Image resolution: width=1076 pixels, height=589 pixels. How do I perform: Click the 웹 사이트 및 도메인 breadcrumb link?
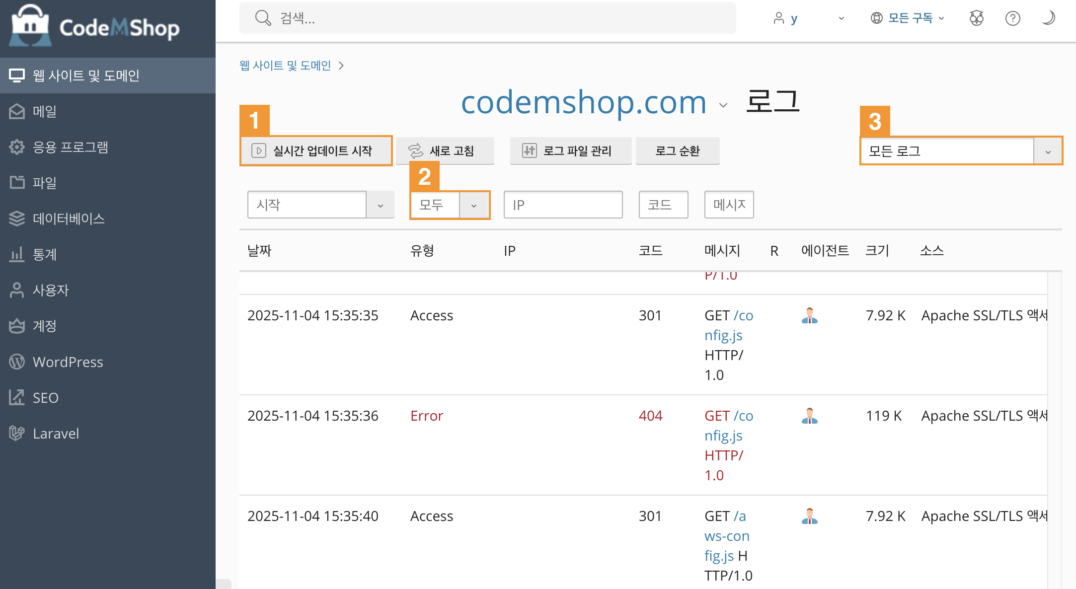click(285, 66)
